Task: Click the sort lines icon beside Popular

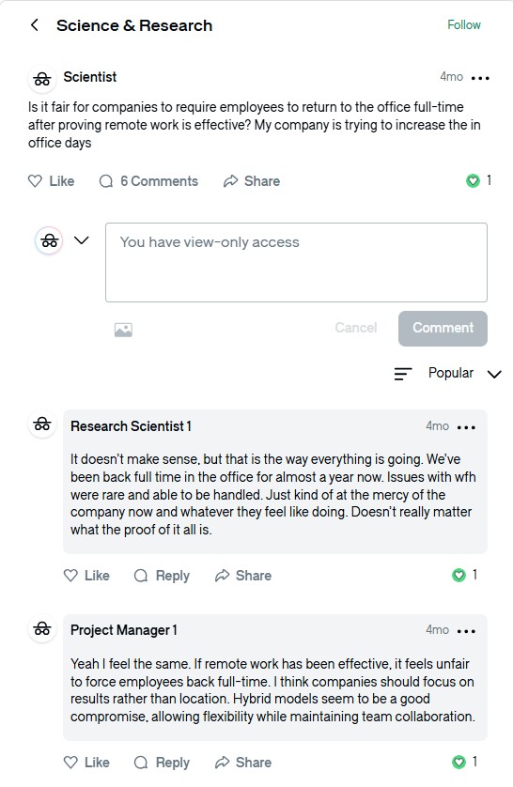Action: [403, 374]
